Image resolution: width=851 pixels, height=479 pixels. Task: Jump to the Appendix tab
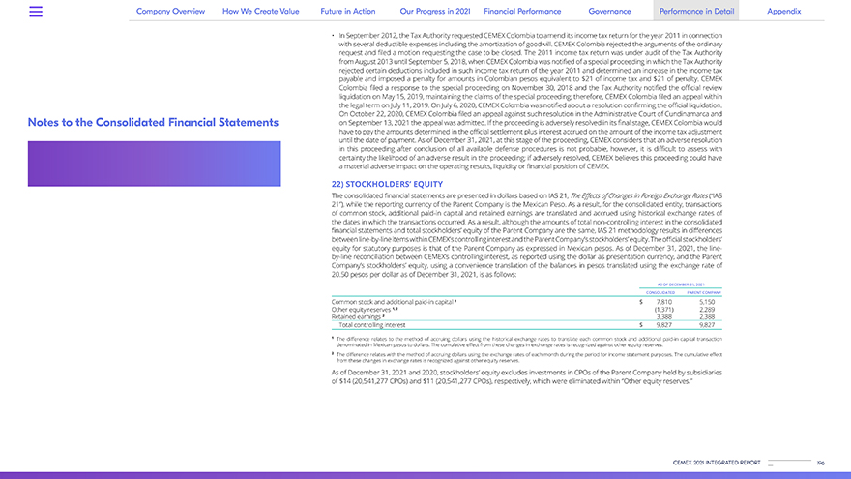pyautogui.click(x=783, y=12)
